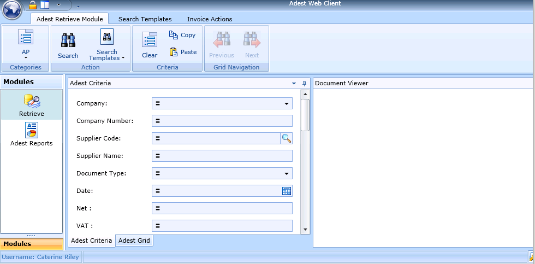Image resolution: width=535 pixels, height=264 pixels.
Task: Copy the criteria
Action: click(x=182, y=35)
